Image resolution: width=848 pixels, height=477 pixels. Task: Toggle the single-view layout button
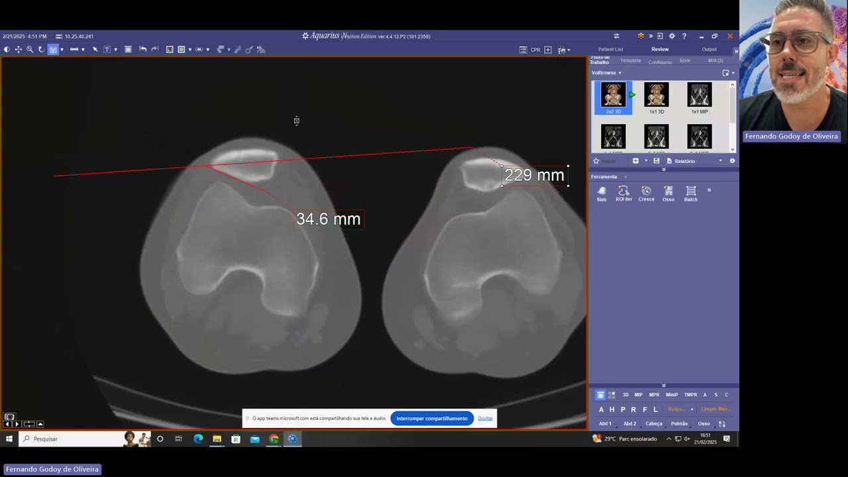pyautogui.click(x=600, y=395)
